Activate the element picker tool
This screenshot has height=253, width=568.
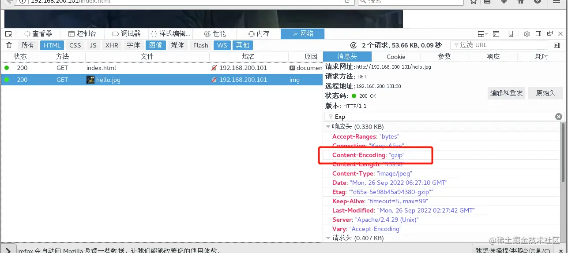(8, 34)
